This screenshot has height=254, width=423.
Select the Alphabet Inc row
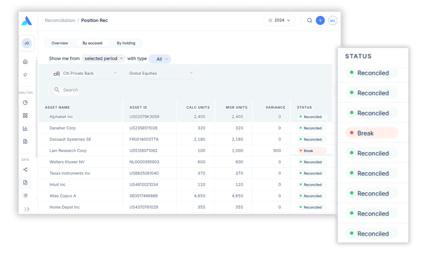[x=185, y=117]
